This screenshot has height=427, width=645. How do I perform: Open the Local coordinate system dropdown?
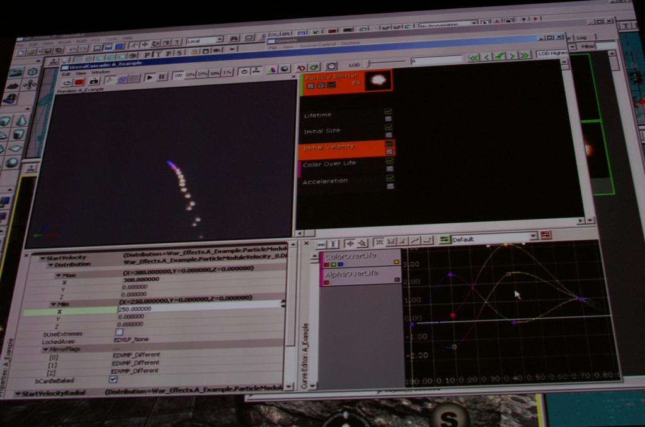coord(219,40)
